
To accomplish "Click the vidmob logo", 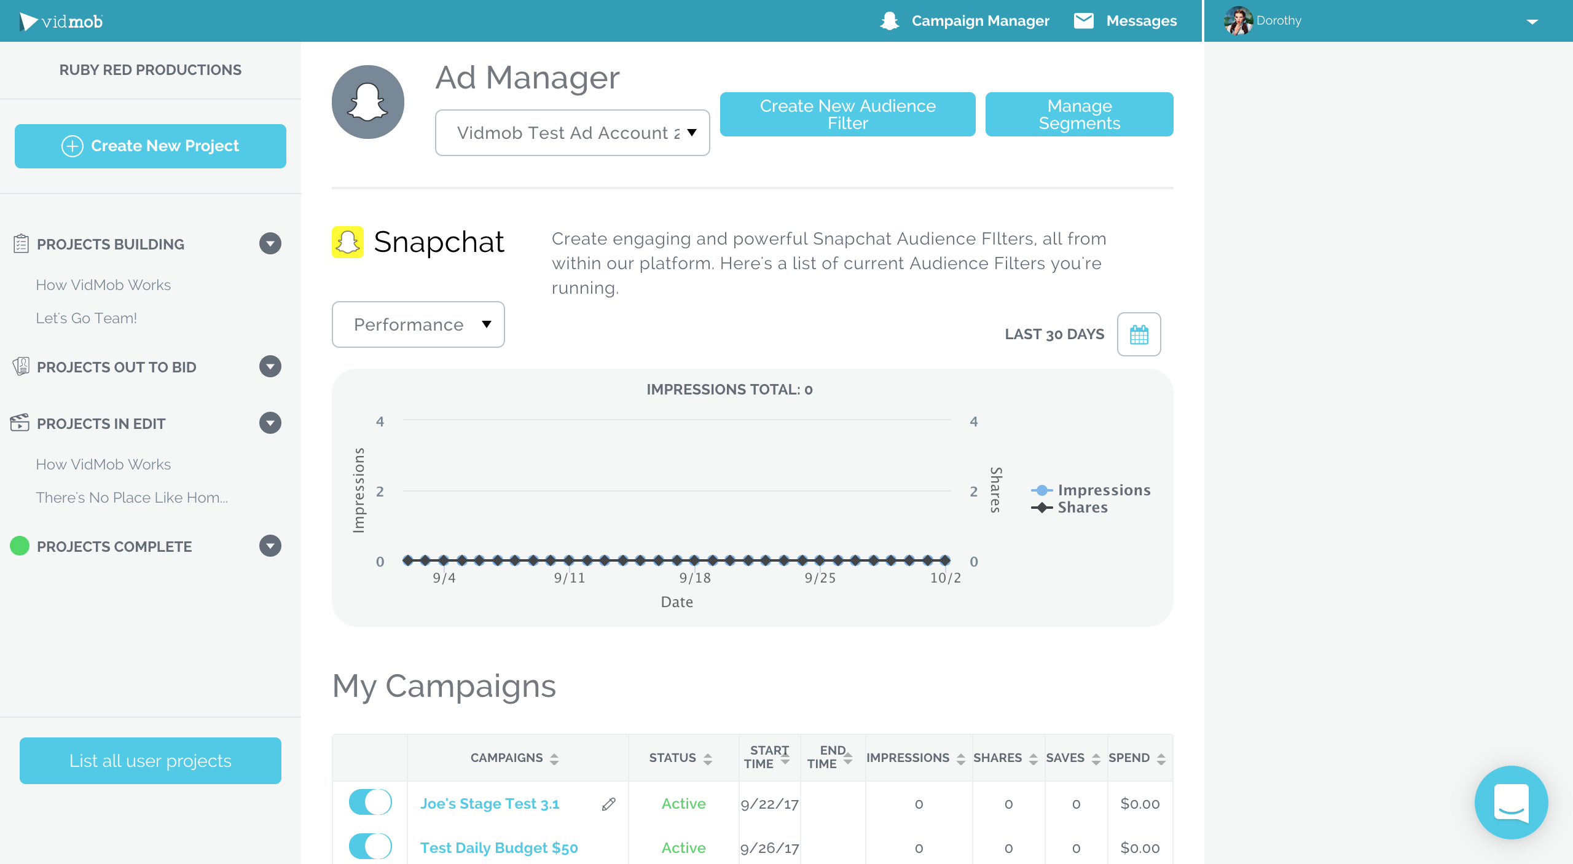I will point(61,22).
